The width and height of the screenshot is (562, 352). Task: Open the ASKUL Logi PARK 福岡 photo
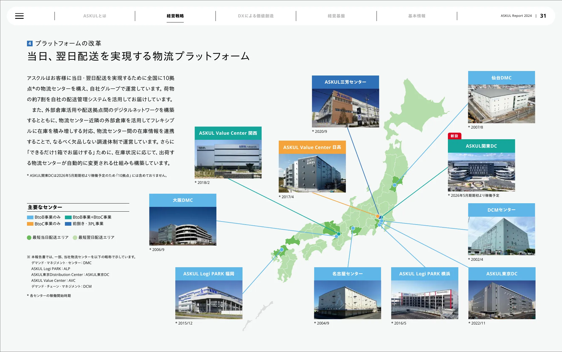tap(209, 300)
